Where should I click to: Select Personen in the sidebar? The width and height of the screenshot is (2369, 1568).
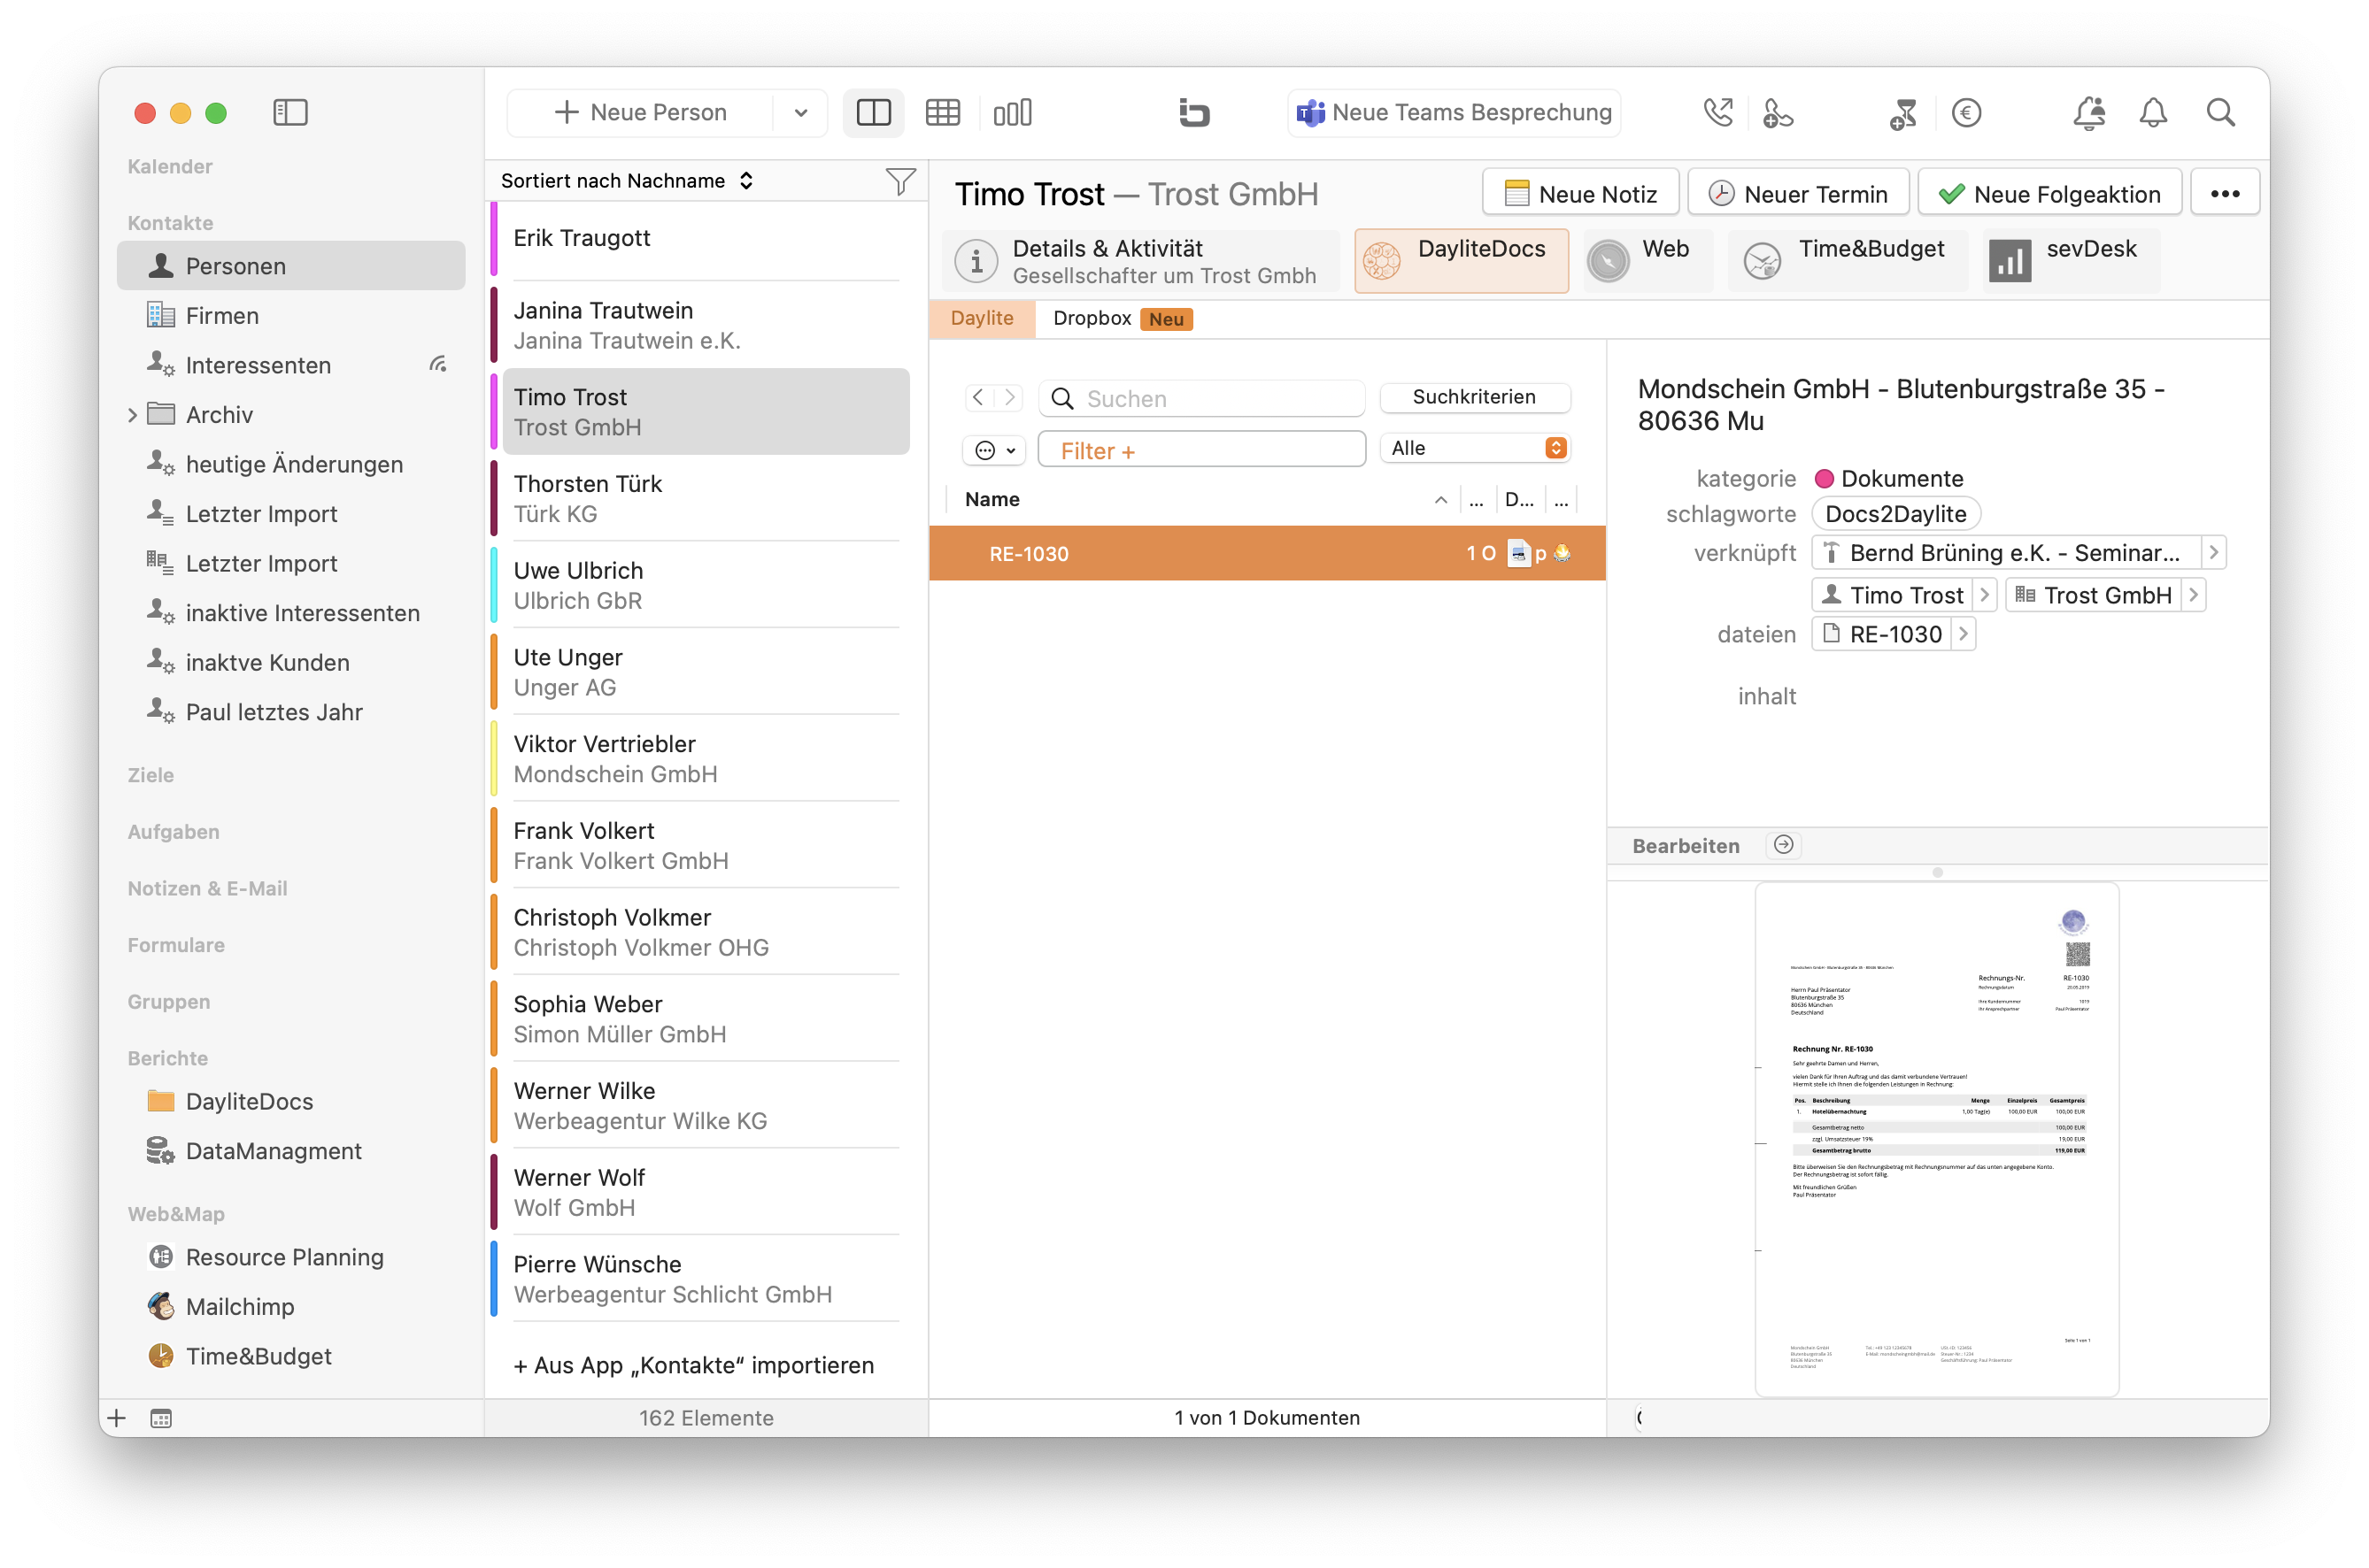pyautogui.click(x=290, y=266)
